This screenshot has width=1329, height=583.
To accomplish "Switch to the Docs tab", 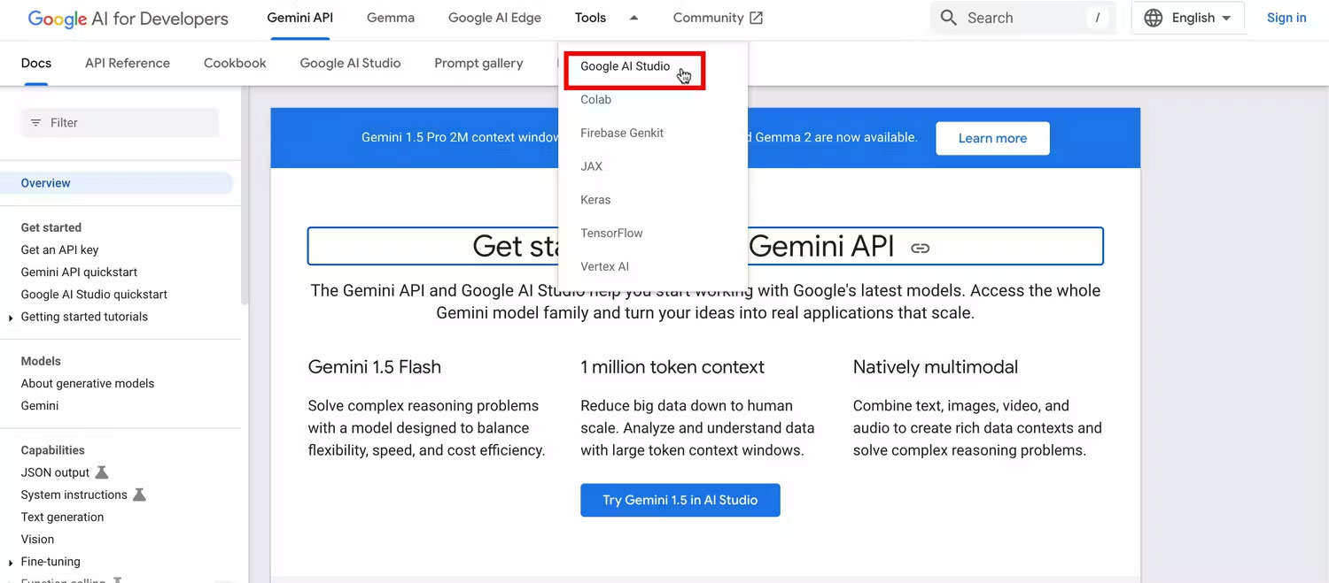I will (x=35, y=63).
